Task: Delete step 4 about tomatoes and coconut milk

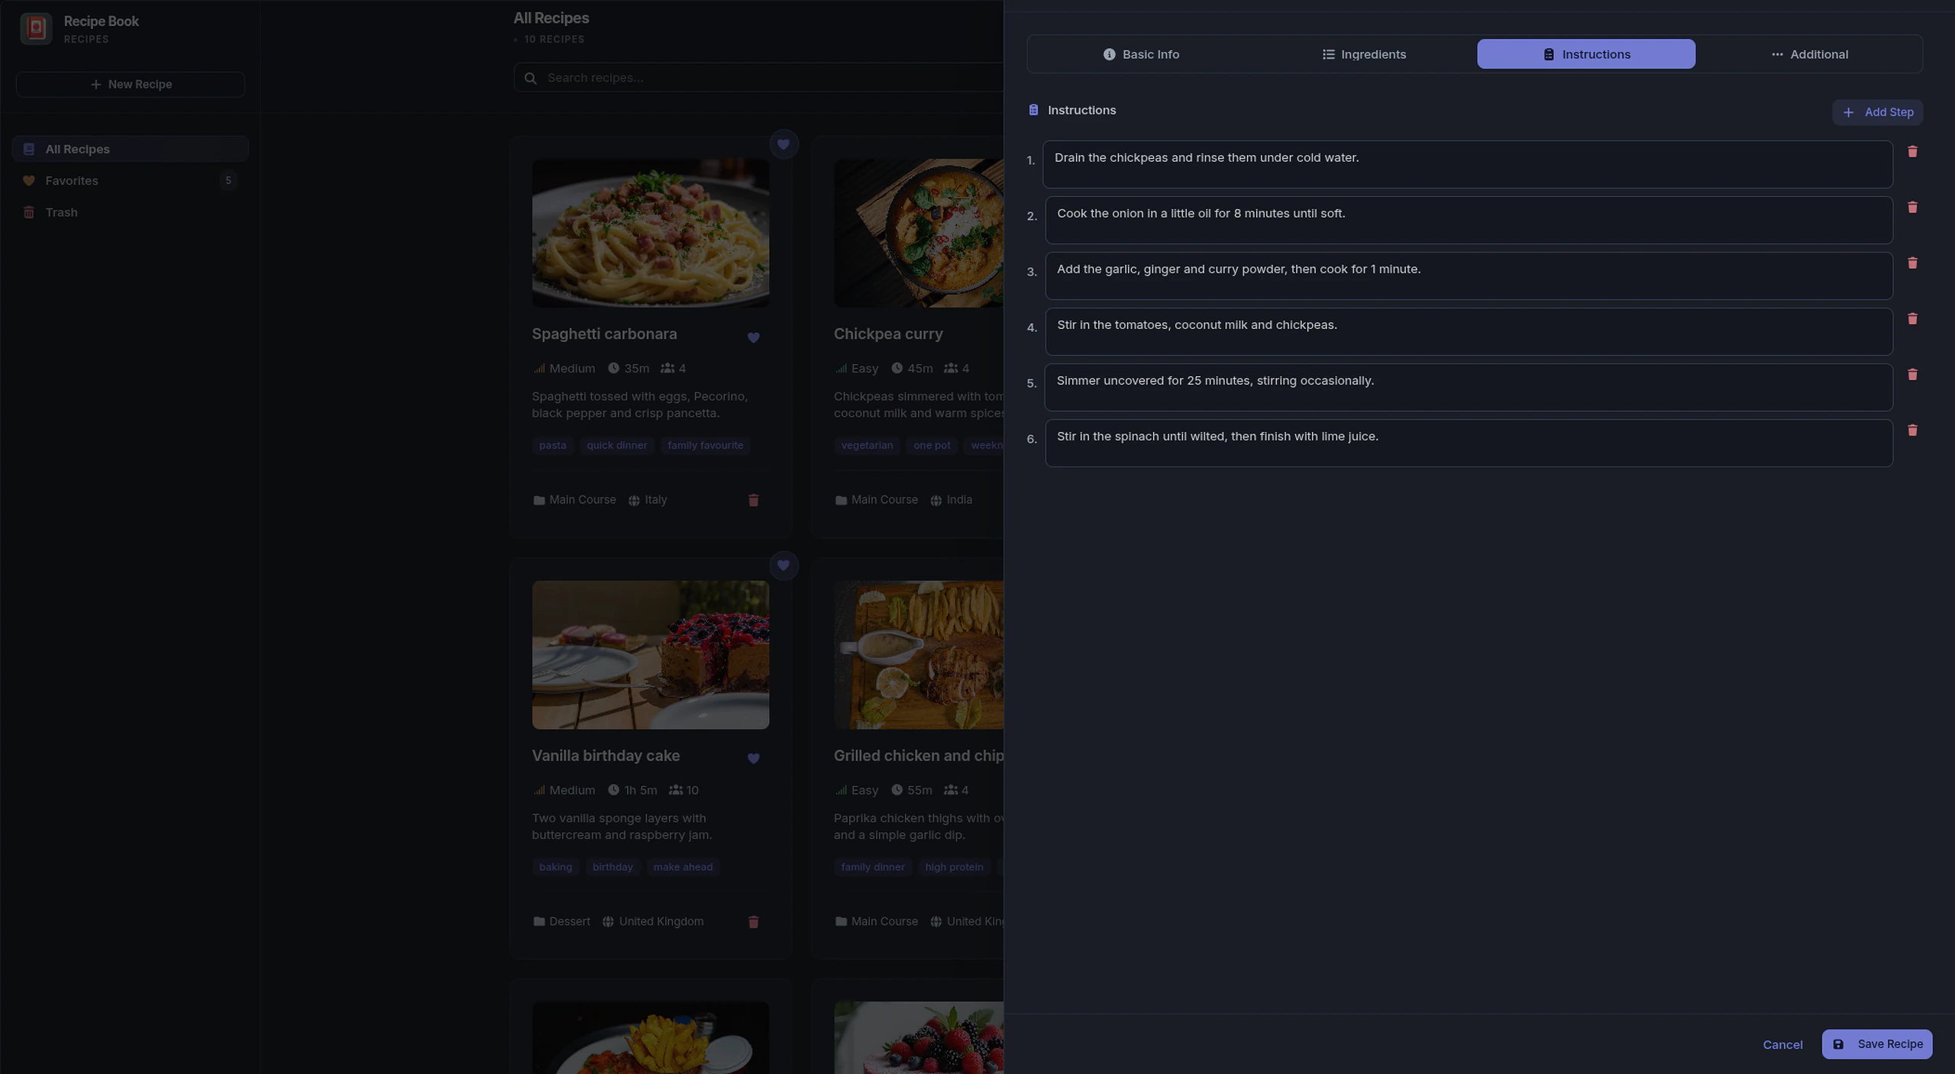Action: point(1912,319)
